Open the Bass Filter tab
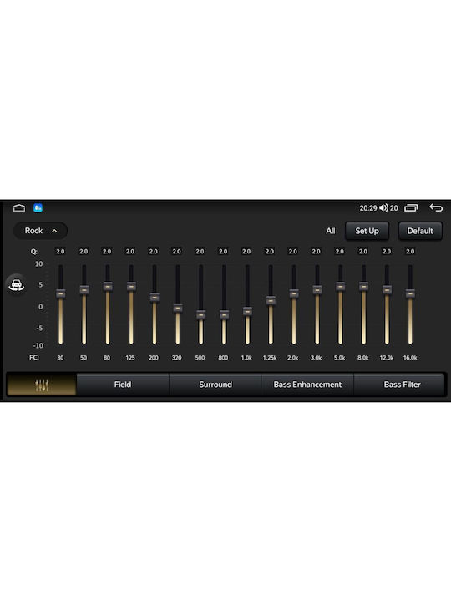Screen dimensions: 451x602 402,385
